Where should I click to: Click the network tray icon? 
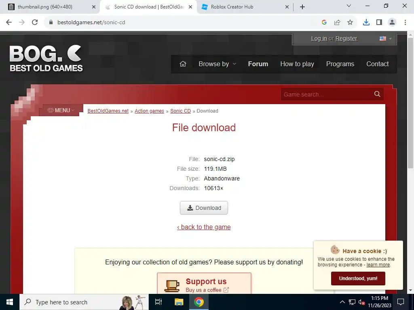[352, 302]
